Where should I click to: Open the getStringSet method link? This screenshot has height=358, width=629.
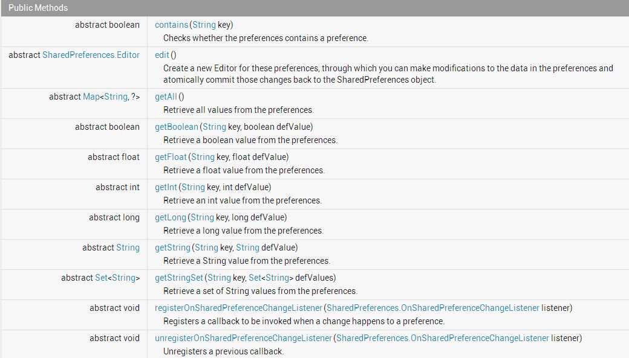click(179, 278)
